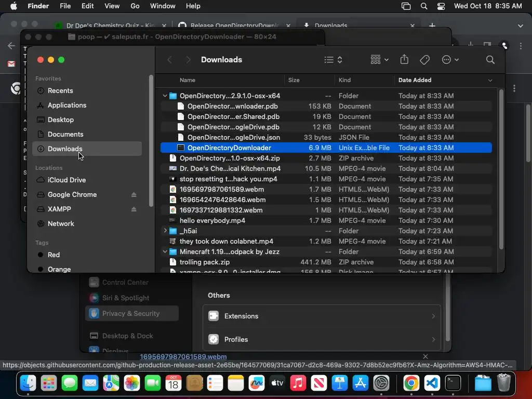The width and height of the screenshot is (532, 399).
Task: Sort by Kind column header
Action: (x=344, y=80)
